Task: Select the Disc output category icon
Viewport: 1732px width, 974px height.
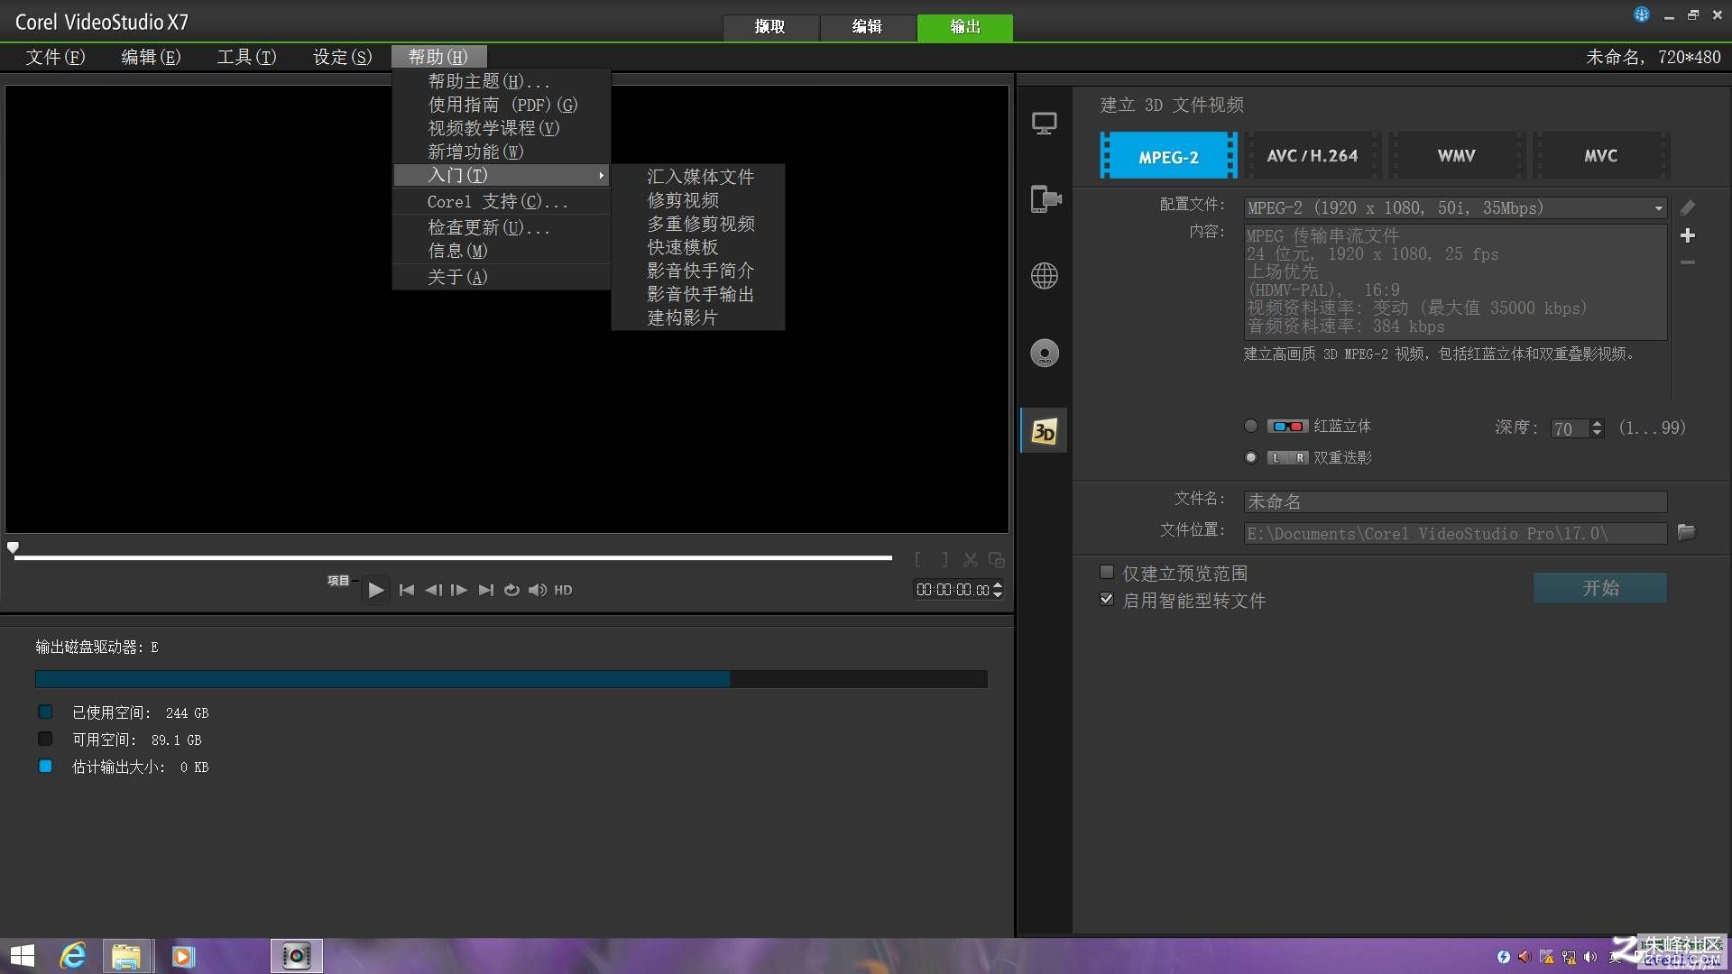Action: click(1044, 353)
